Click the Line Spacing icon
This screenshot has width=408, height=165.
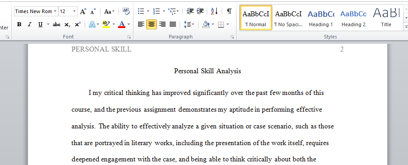187,25
